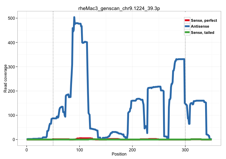226x159 pixels.
Task: Click the red Sense, perfect bump near position 100
Action: coord(83,138)
